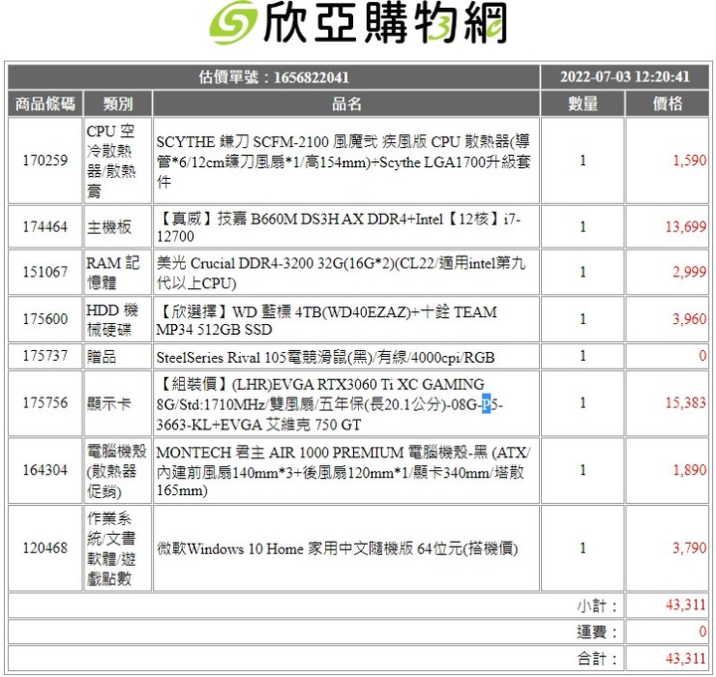716x677 pixels.
Task: Click the 微軟Windows 10 Home product name
Action: tap(337, 548)
